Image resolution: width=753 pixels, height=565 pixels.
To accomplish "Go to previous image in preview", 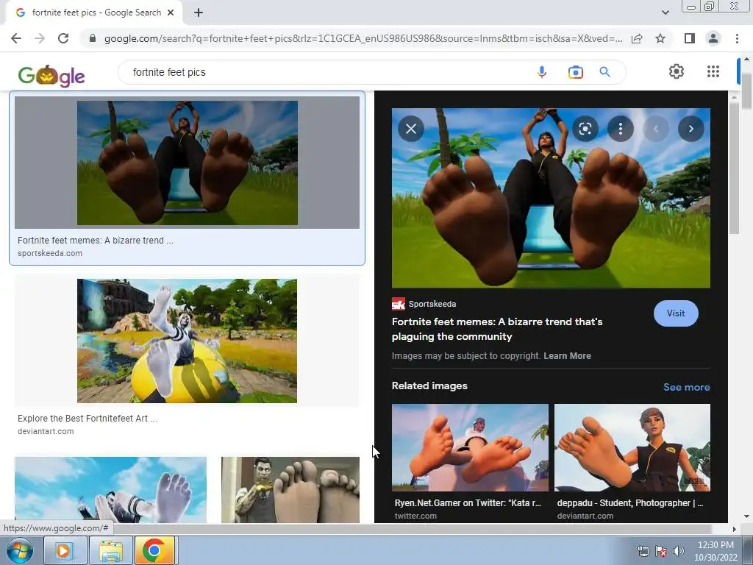I will 655,129.
